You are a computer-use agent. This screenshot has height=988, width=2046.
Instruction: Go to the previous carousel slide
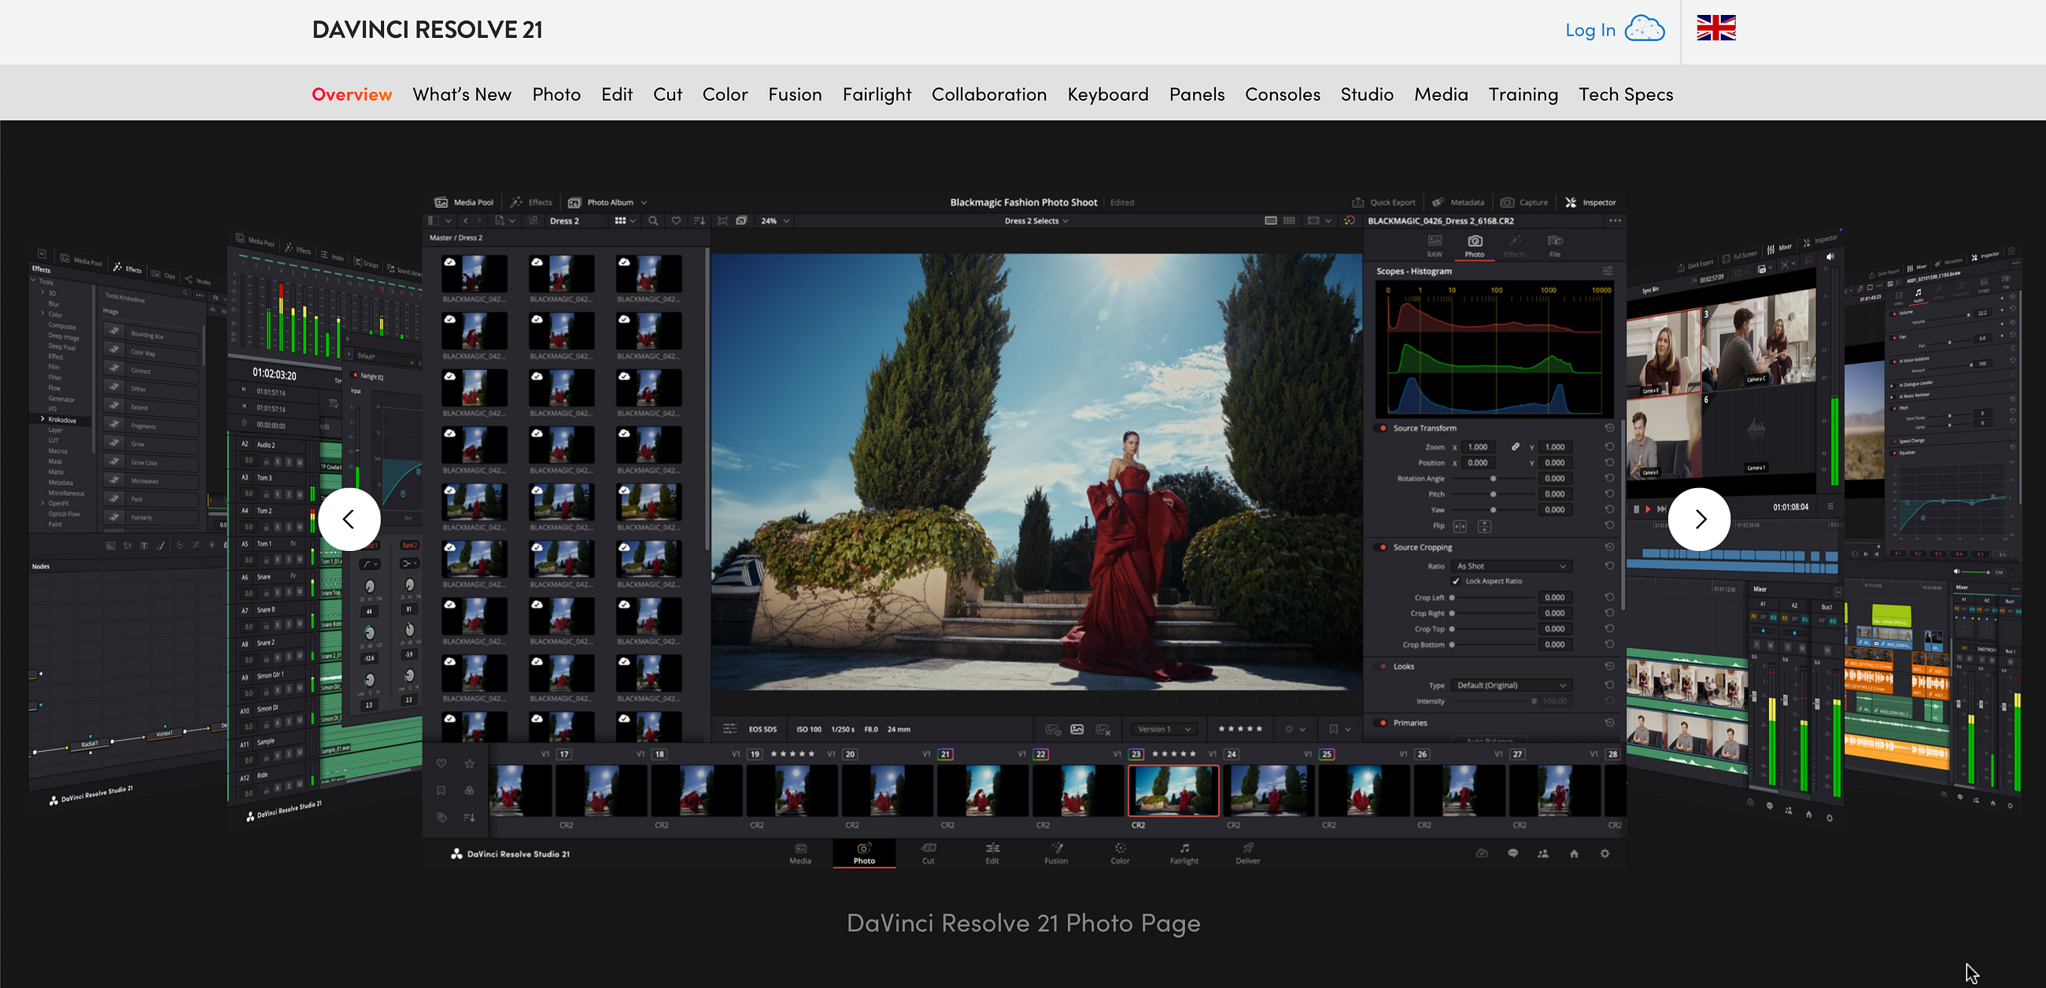pos(349,519)
